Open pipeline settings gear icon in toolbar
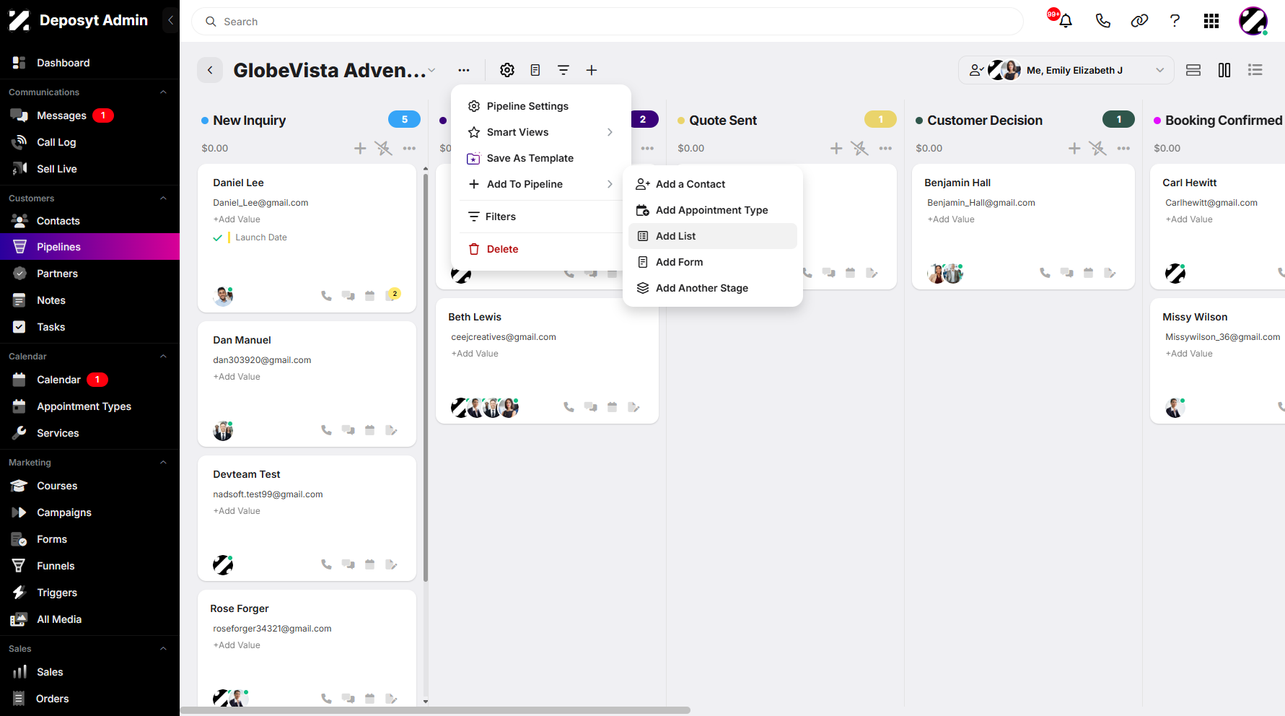This screenshot has width=1285, height=716. [507, 70]
